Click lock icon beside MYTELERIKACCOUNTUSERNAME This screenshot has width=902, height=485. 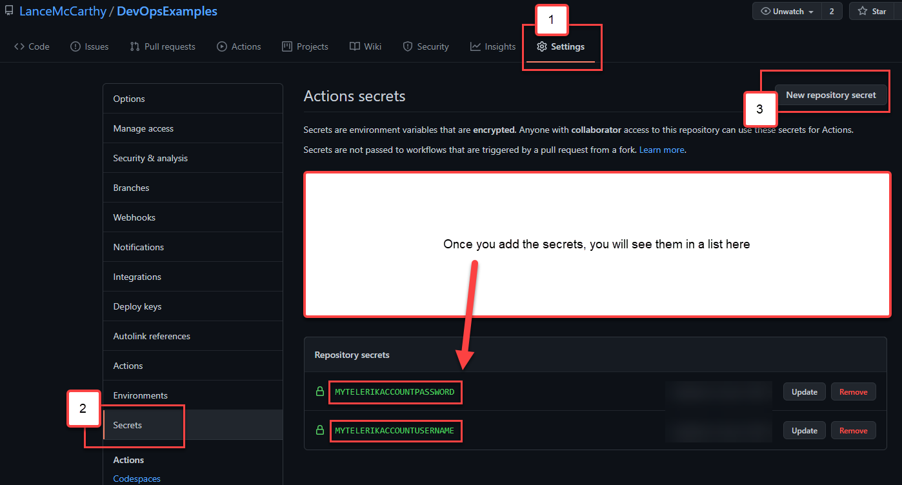[x=319, y=430]
